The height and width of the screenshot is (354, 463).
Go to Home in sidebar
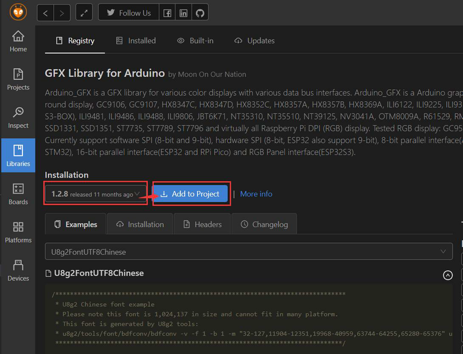(x=18, y=41)
